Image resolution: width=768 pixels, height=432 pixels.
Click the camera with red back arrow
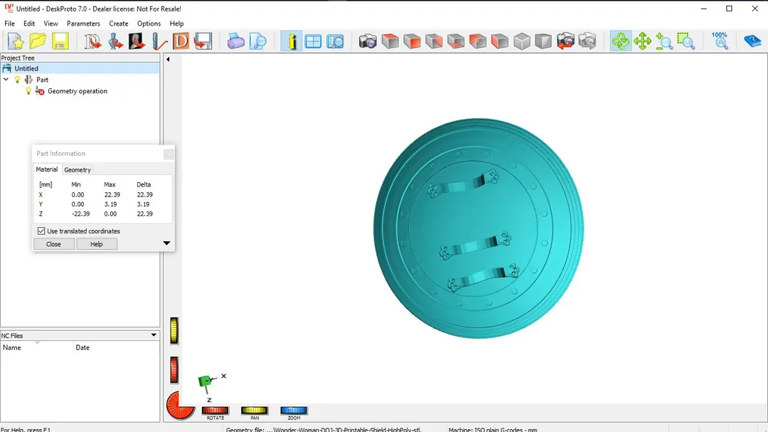tap(565, 41)
